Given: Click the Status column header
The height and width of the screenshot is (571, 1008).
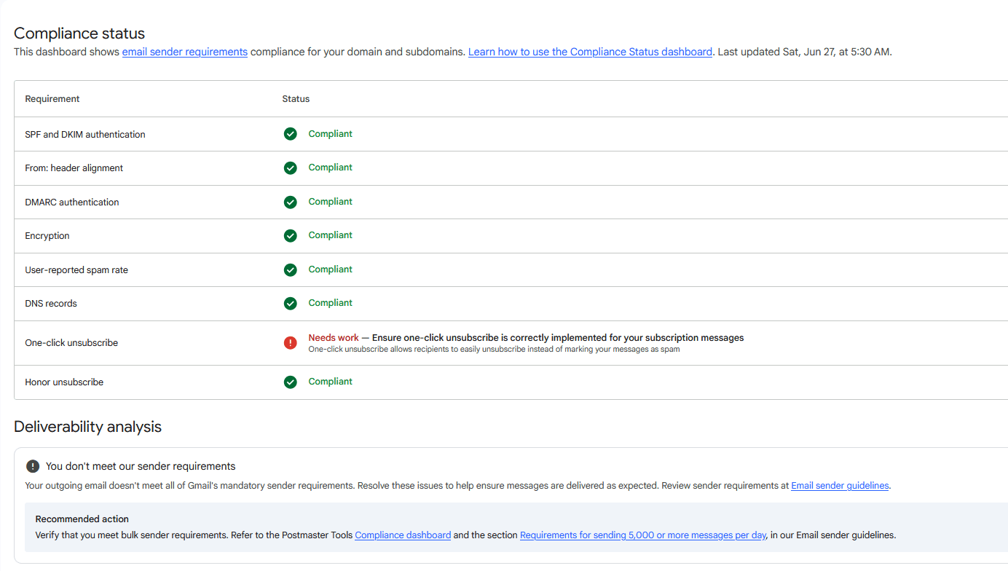Looking at the screenshot, I should tap(296, 99).
